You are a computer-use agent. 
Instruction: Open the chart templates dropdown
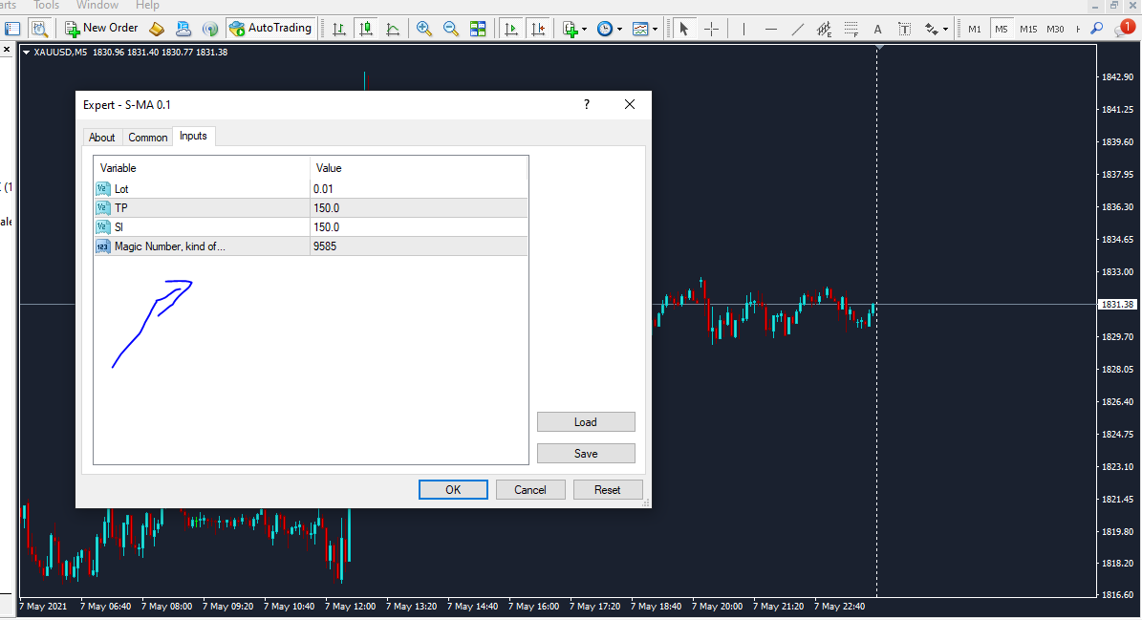(645, 29)
